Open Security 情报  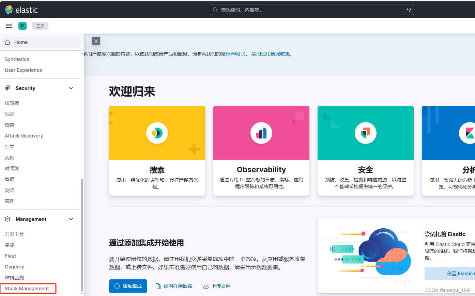click(10, 179)
